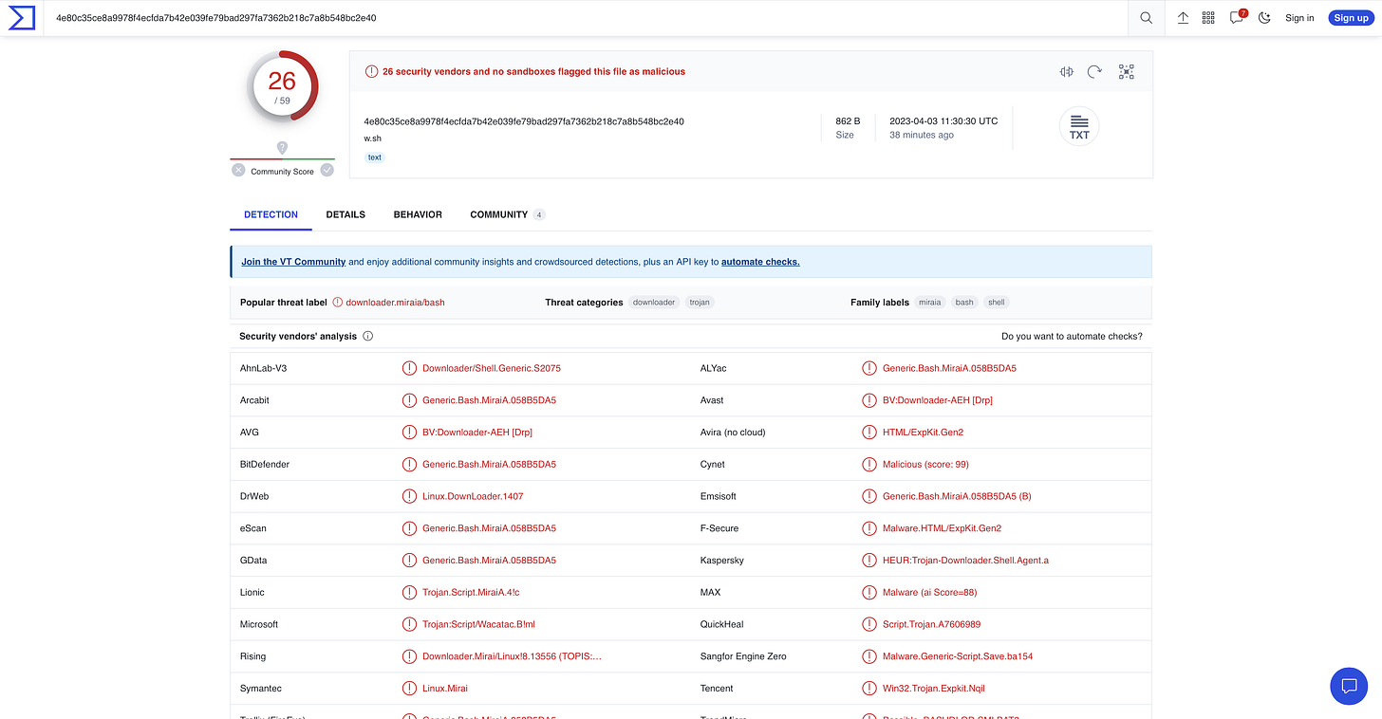The height and width of the screenshot is (719, 1382).
Task: Click the file hash text in the summary
Action: [524, 121]
